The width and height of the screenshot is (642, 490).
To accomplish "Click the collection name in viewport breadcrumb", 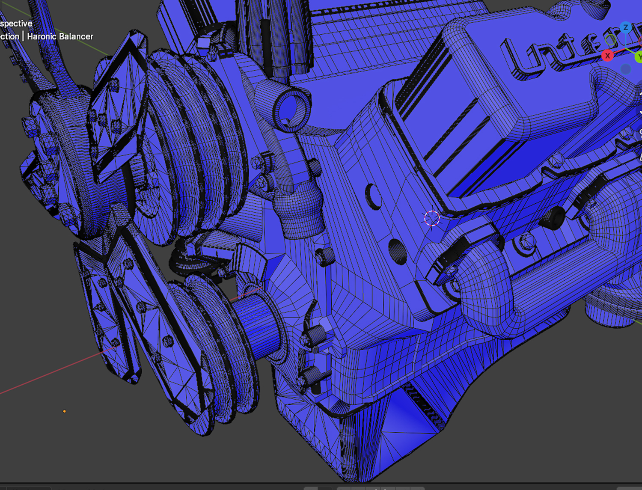I will click(9, 36).
